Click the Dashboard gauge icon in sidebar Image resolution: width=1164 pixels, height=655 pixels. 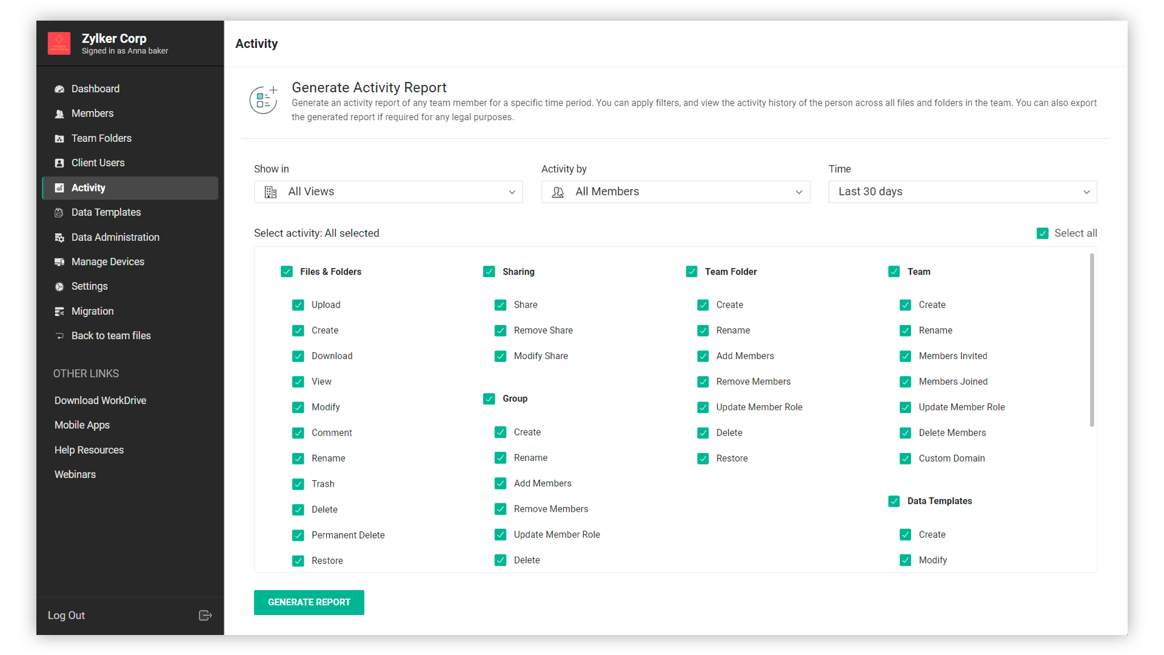click(x=59, y=89)
